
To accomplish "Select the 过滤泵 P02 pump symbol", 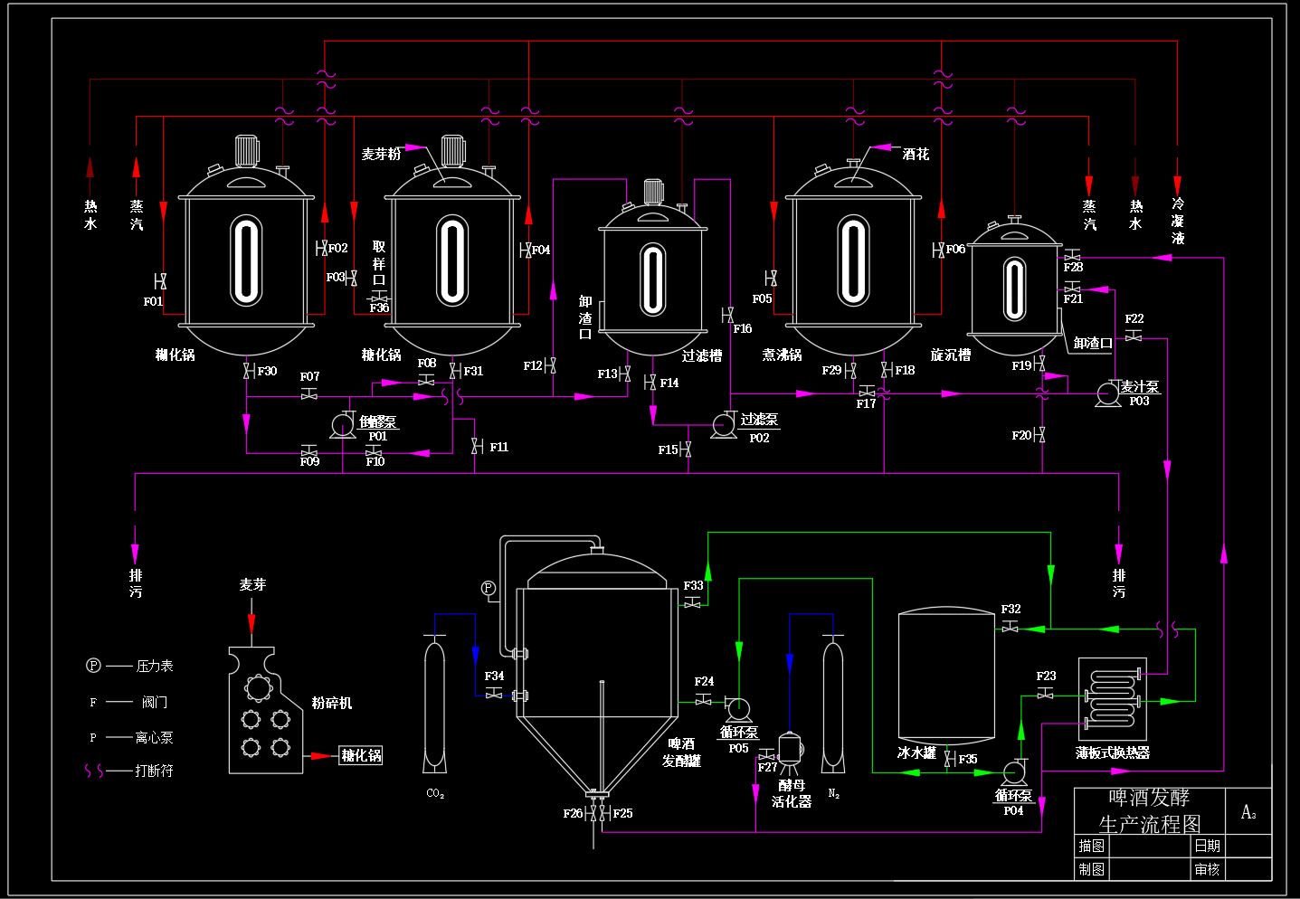I will coord(724,425).
